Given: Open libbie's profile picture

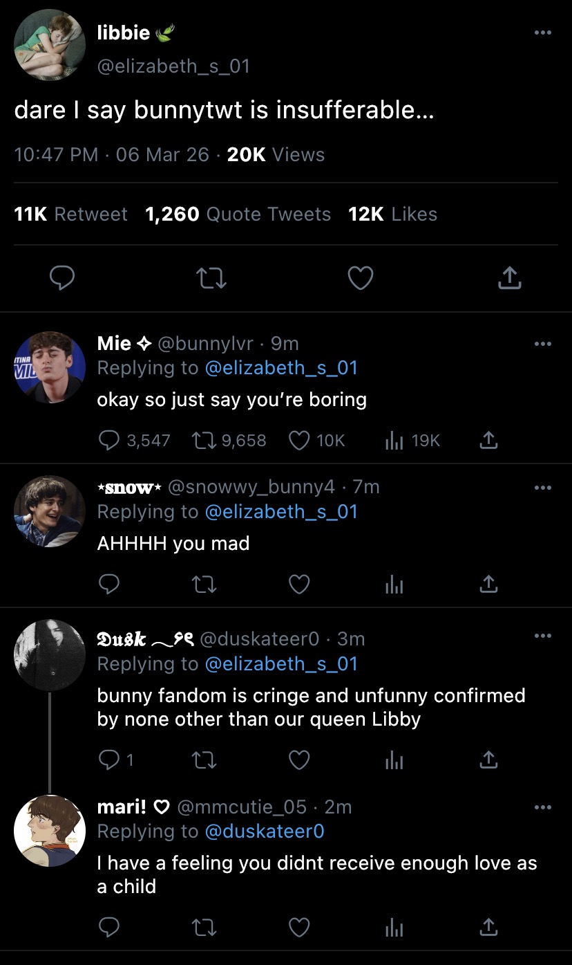Looking at the screenshot, I should pyautogui.click(x=49, y=44).
